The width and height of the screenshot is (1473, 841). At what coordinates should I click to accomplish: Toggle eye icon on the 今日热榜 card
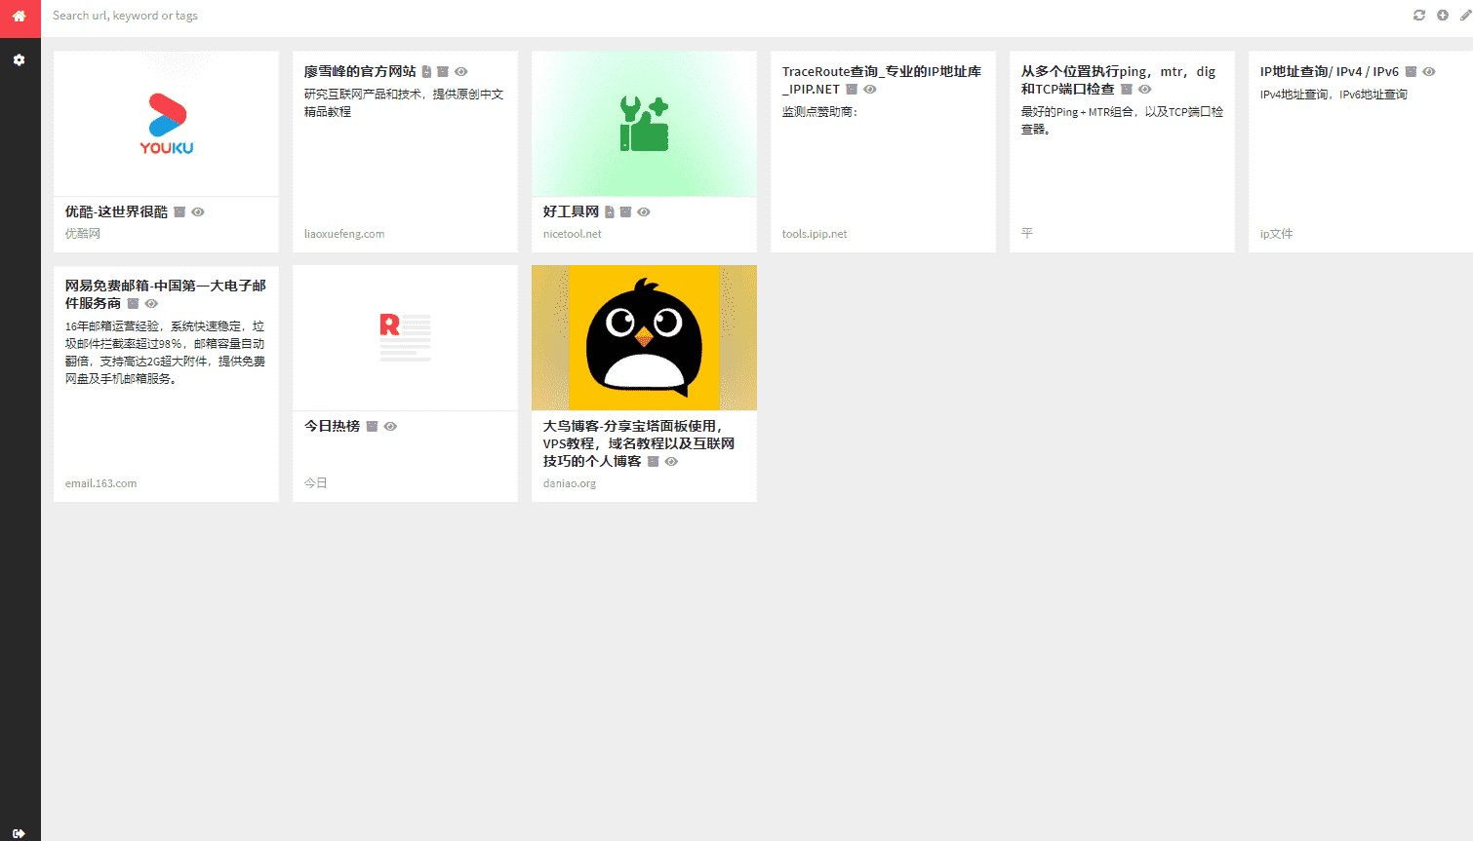coord(390,426)
